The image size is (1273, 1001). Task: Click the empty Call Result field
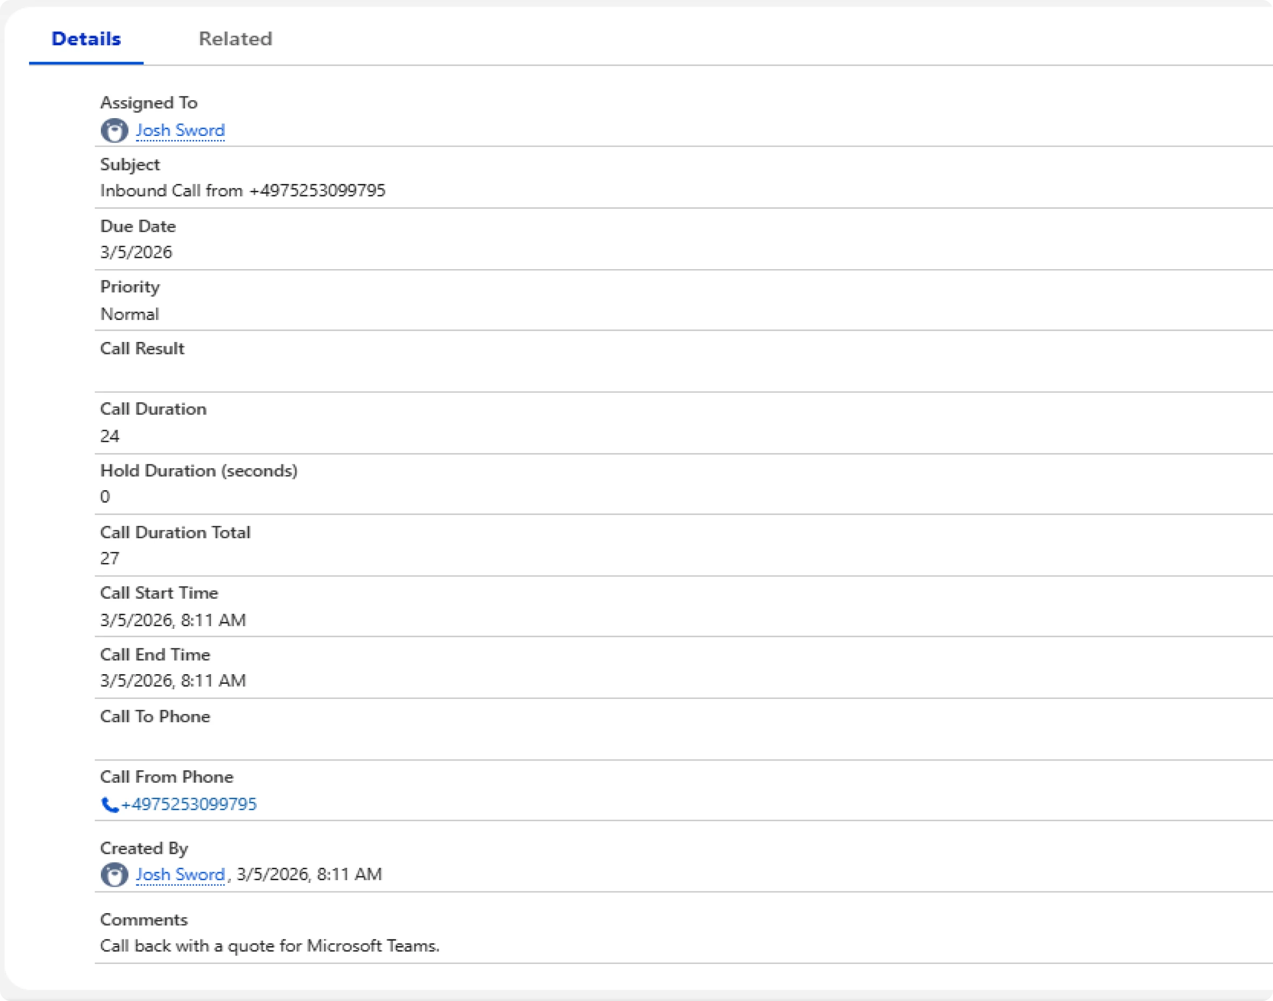tap(235, 375)
